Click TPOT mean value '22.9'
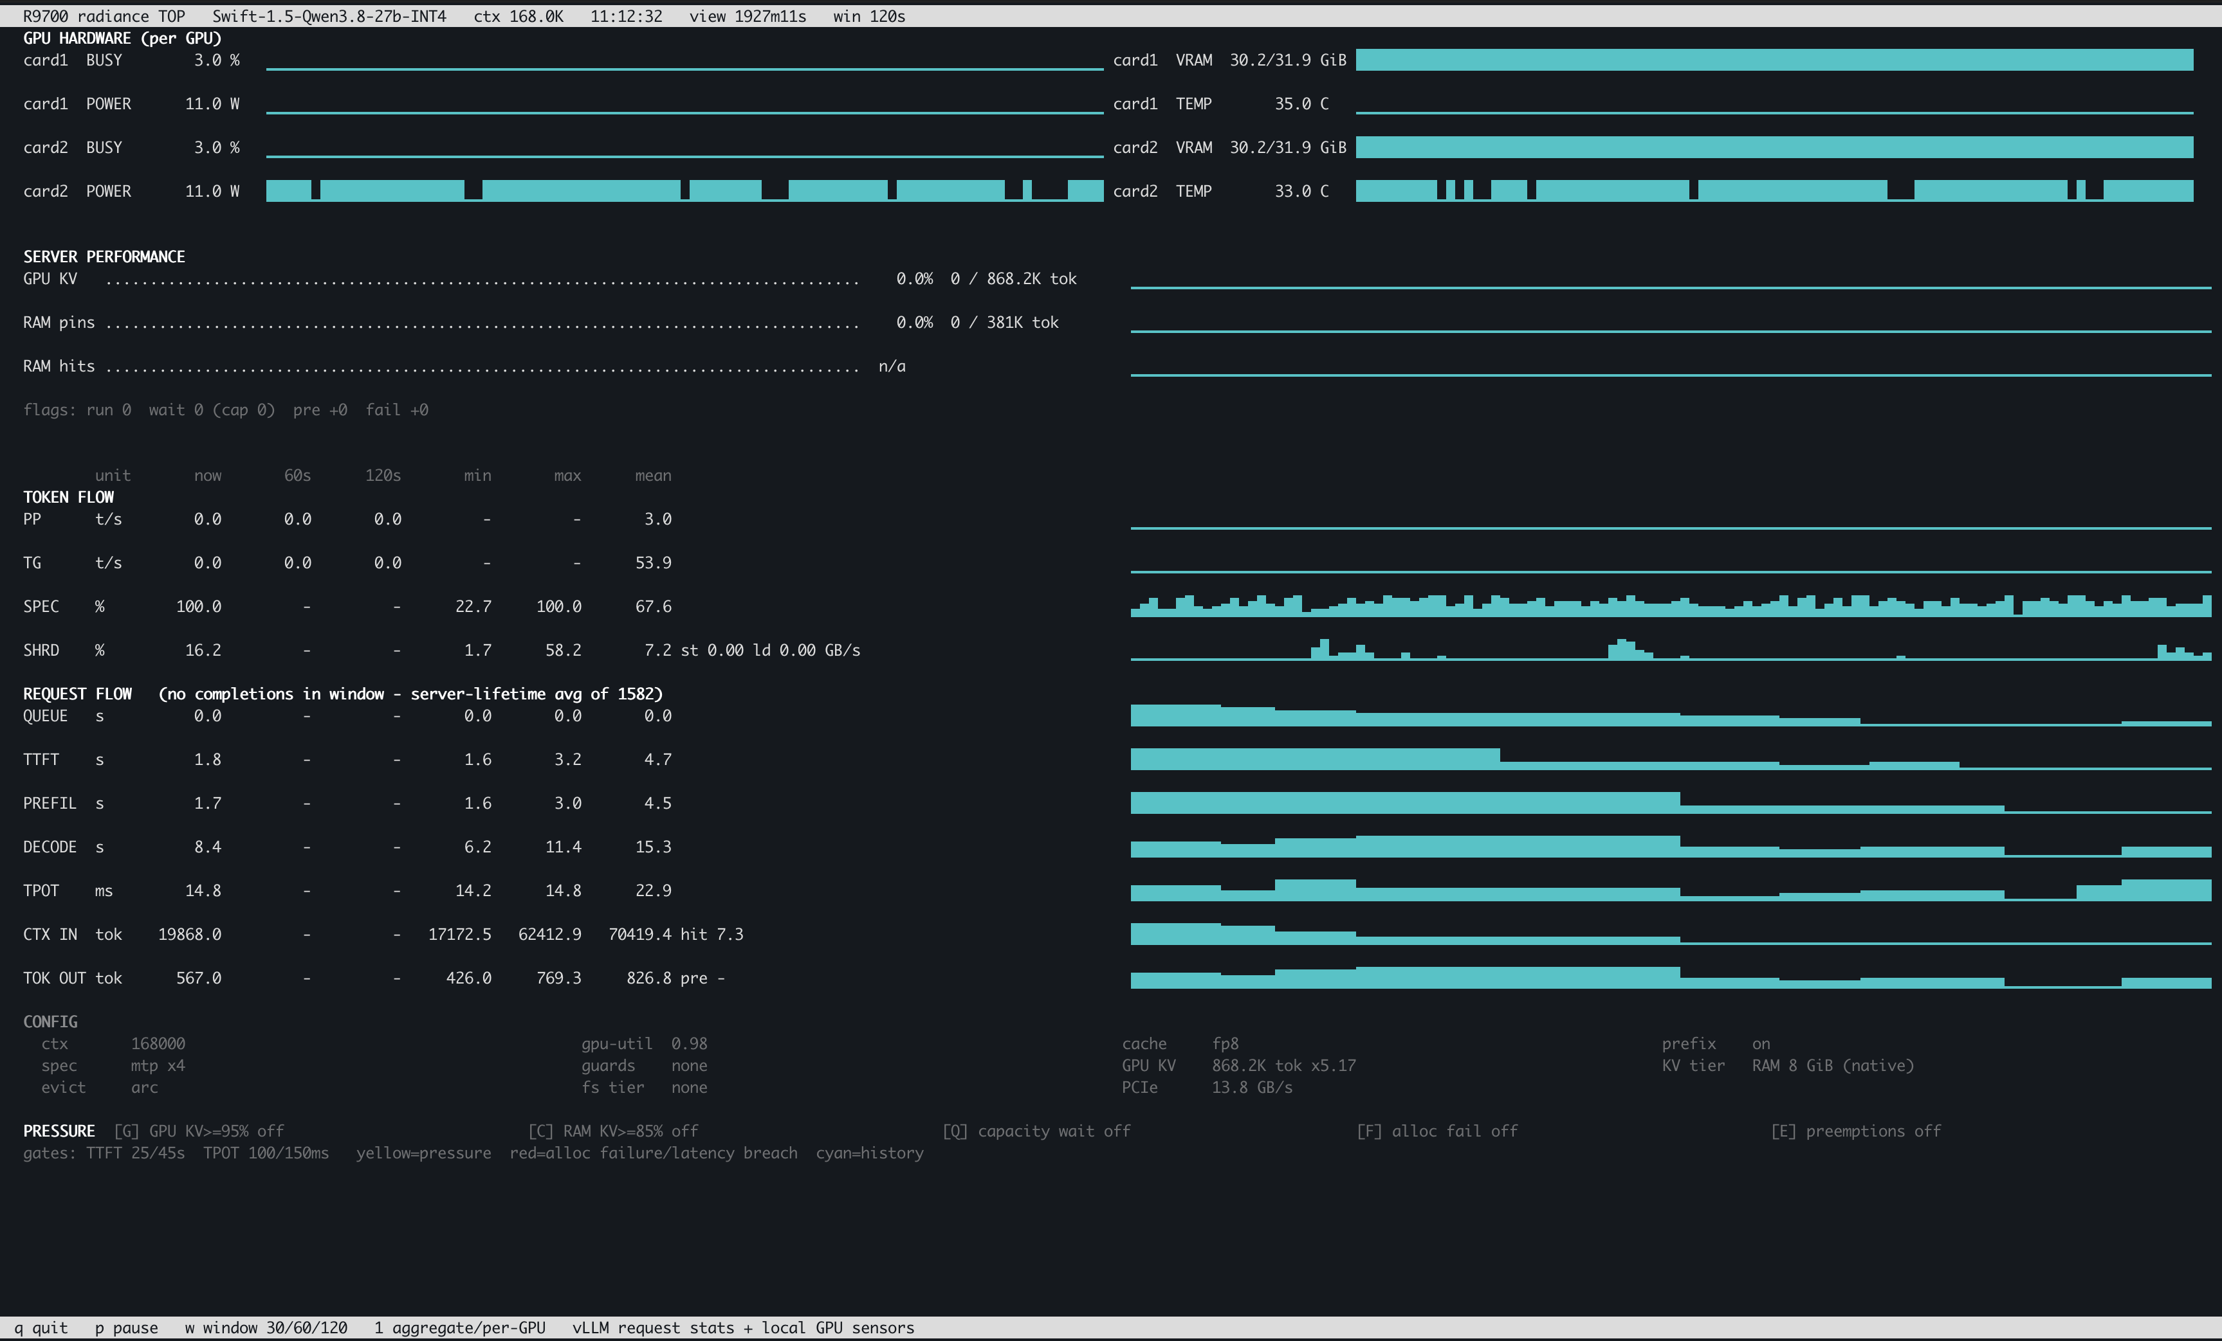The height and width of the screenshot is (1341, 2222). click(x=653, y=890)
